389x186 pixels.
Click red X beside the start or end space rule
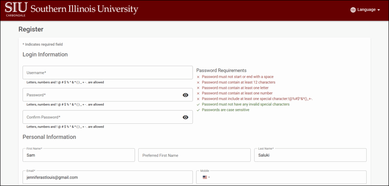pos(198,77)
